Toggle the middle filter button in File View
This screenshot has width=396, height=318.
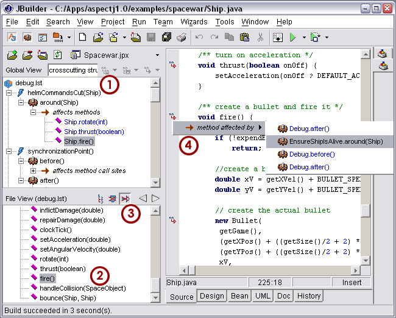tap(113, 198)
